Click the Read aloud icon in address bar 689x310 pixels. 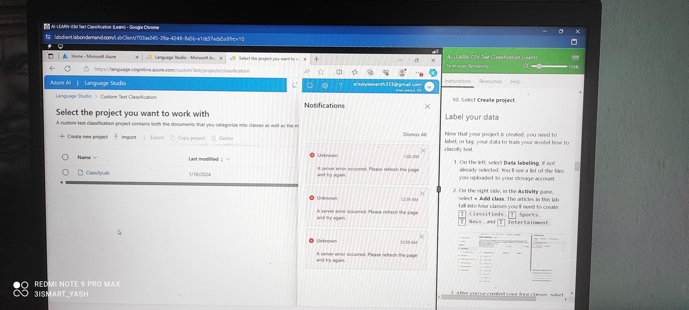tap(307, 72)
